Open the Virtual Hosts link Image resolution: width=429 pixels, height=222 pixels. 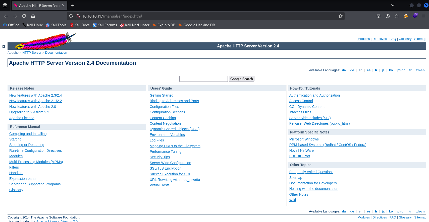point(159,185)
